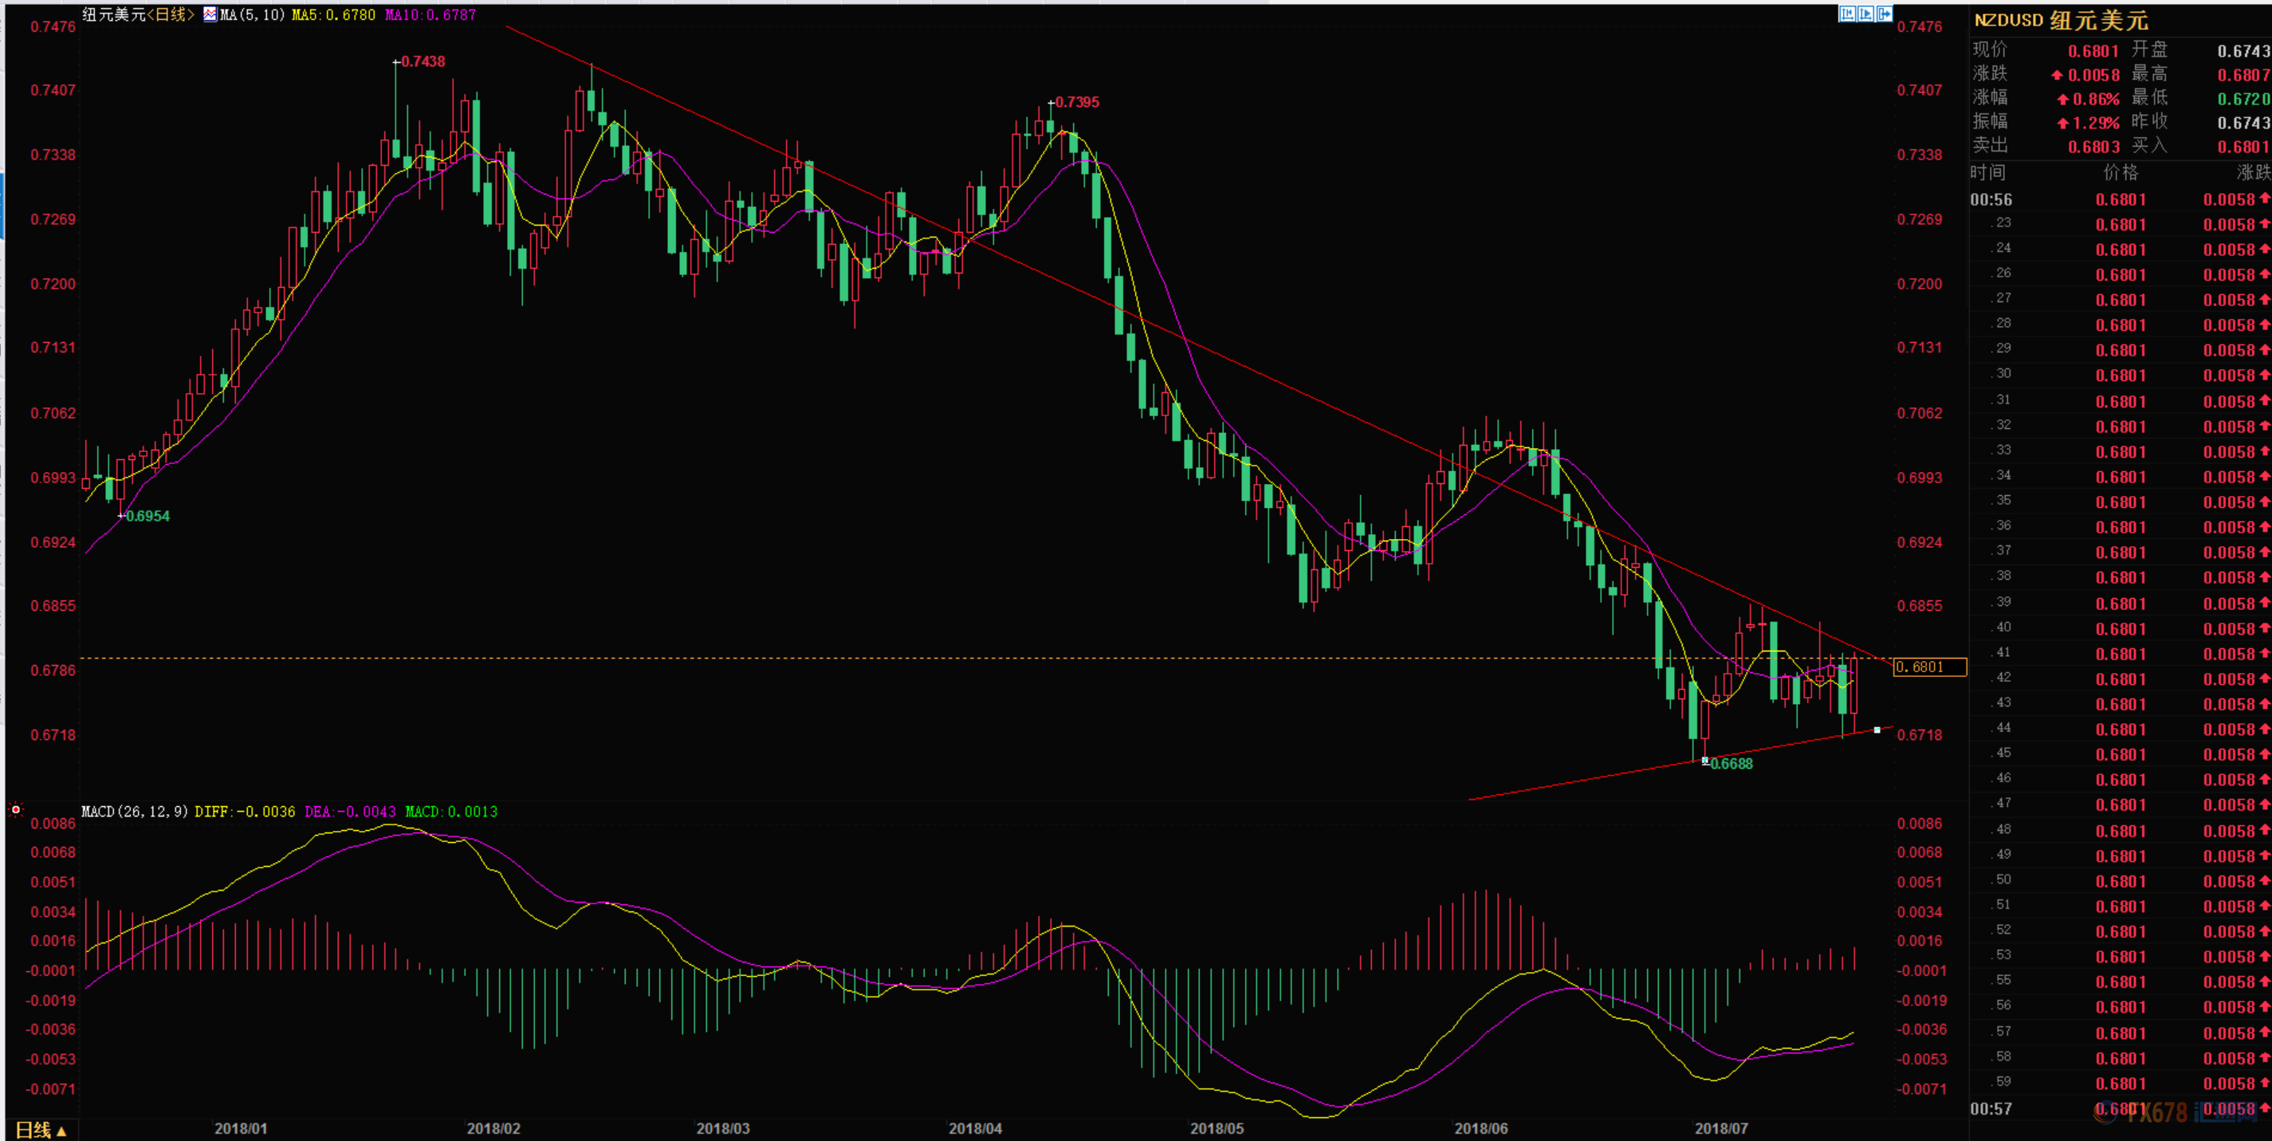Click the MA5:0.6780 value
Screen dimensions: 2272x1141
point(333,15)
